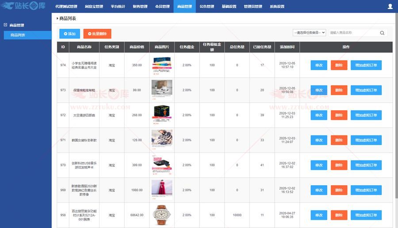The height and width of the screenshot is (228, 398).
Task: Focus the product name search field
Action: coord(353,33)
